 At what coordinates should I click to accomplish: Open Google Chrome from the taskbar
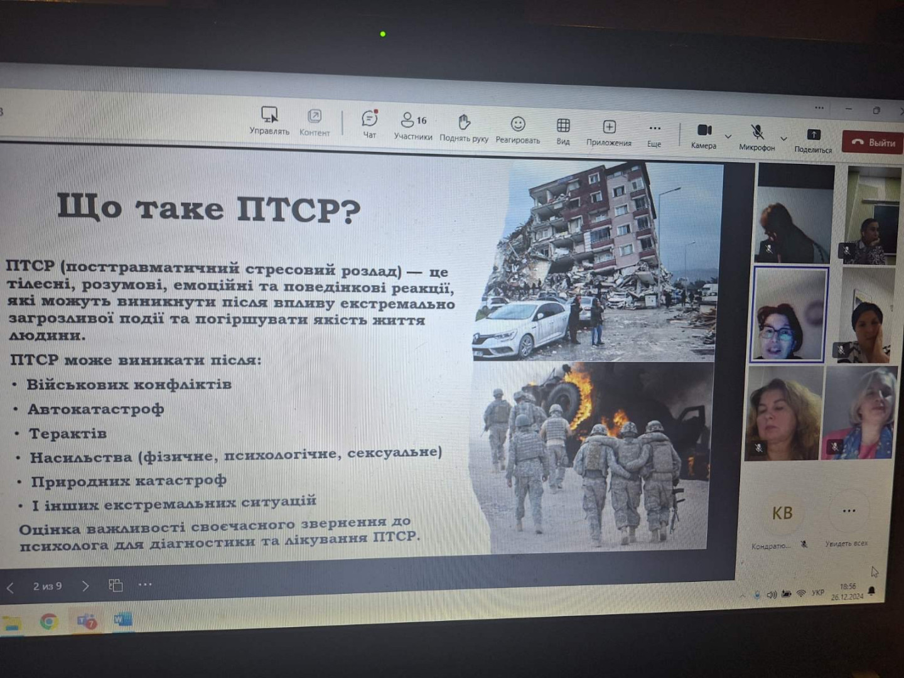(48, 622)
